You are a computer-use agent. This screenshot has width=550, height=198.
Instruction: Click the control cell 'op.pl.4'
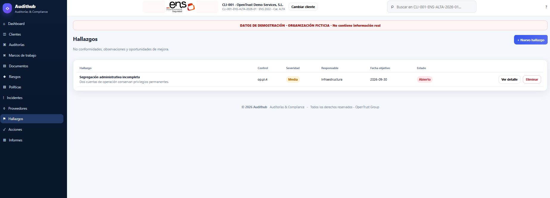coord(262,79)
